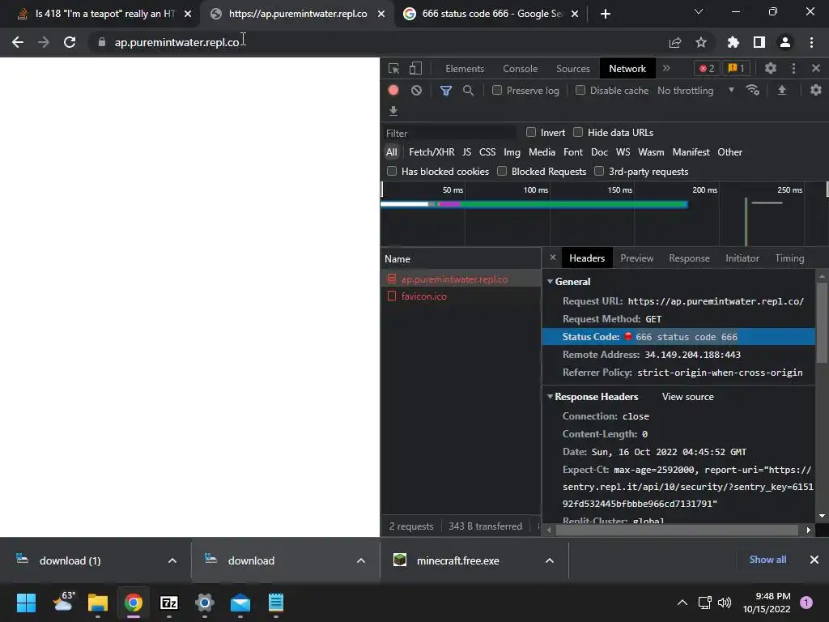Switch to the Elements tab
The height and width of the screenshot is (622, 829).
[x=465, y=69]
